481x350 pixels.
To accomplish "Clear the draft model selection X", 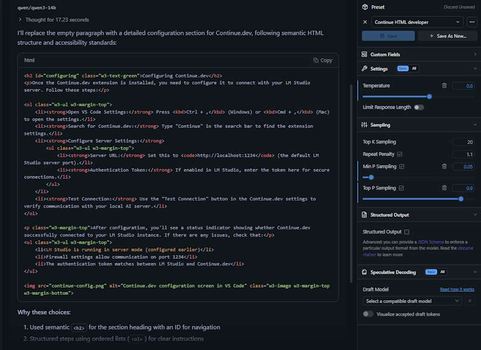I will 470,301.
